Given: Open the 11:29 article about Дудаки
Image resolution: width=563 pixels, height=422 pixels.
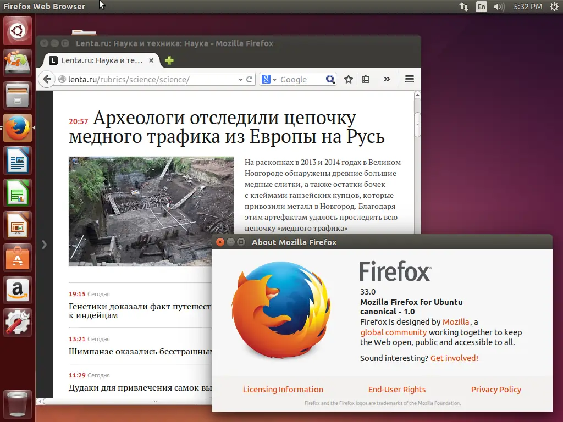Looking at the screenshot, I should click(x=140, y=387).
